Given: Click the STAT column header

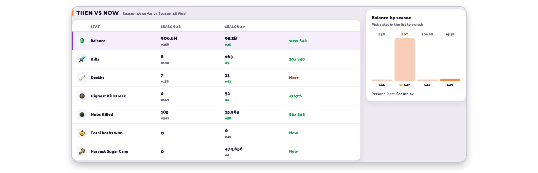Looking at the screenshot, I should point(95,27).
